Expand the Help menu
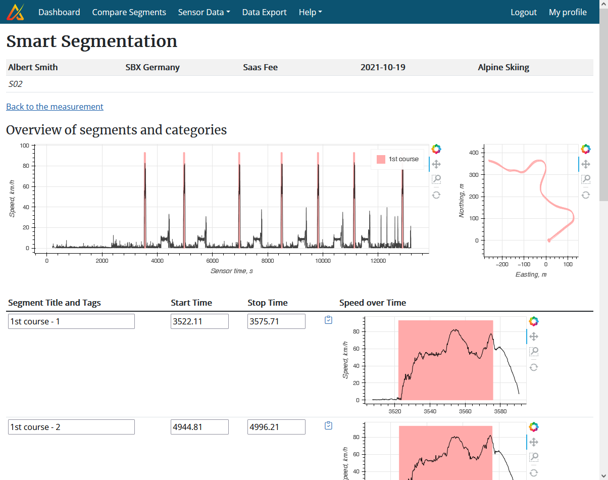 (x=310, y=12)
